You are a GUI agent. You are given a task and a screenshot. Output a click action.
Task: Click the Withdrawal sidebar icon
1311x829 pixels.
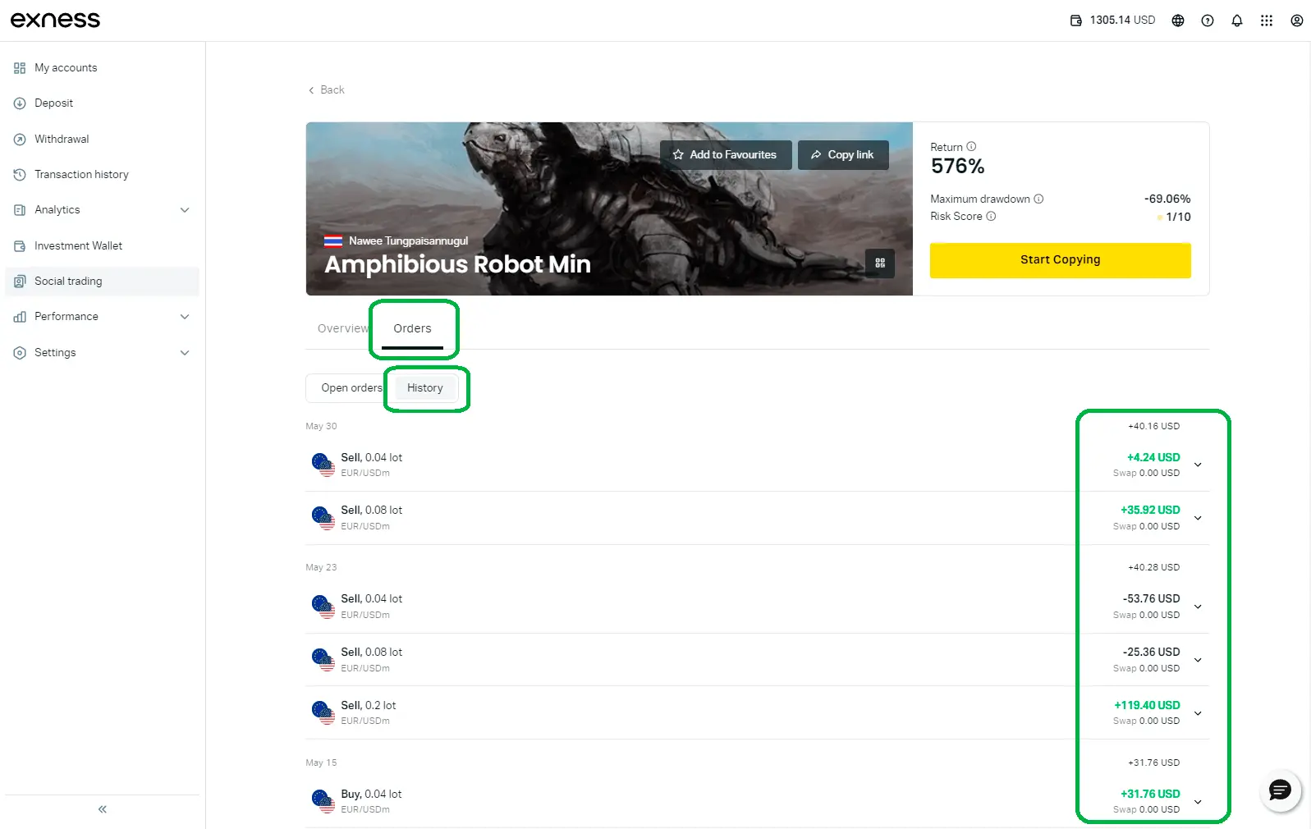pos(20,140)
